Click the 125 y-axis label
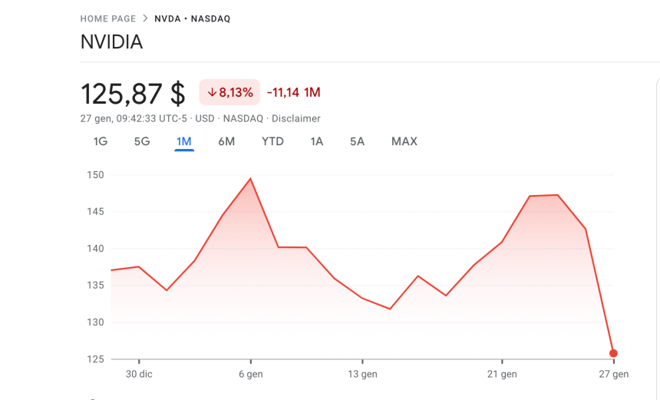The width and height of the screenshot is (660, 400). tap(96, 359)
